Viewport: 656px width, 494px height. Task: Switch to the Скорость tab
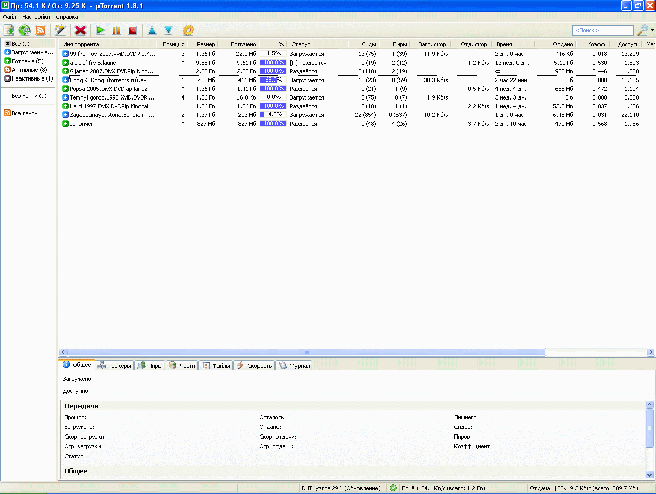point(254,366)
